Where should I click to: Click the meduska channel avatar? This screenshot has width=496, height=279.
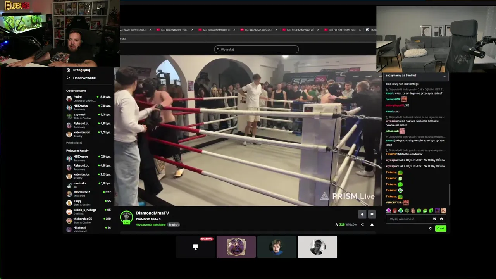pos(69,185)
